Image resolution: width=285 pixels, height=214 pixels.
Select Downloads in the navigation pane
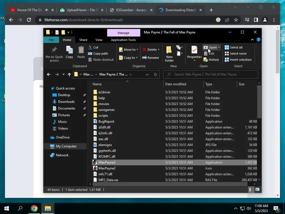pos(66,102)
